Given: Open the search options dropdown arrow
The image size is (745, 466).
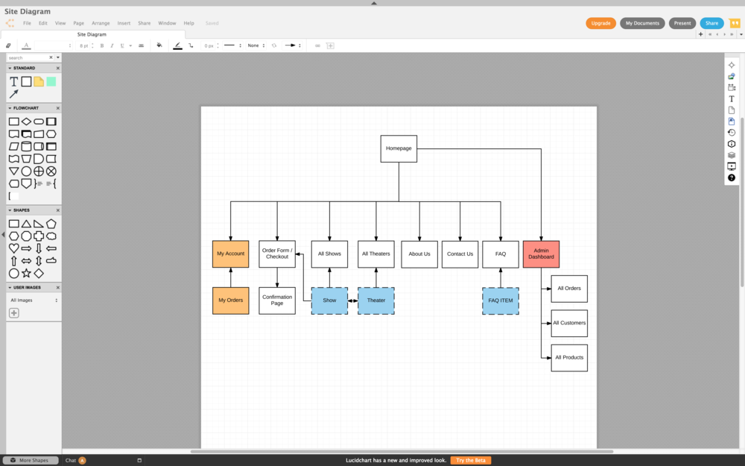Looking at the screenshot, I should tap(58, 57).
